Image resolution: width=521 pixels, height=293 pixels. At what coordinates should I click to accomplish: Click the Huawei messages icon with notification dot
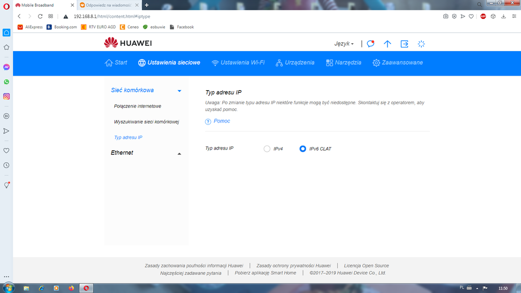[370, 44]
